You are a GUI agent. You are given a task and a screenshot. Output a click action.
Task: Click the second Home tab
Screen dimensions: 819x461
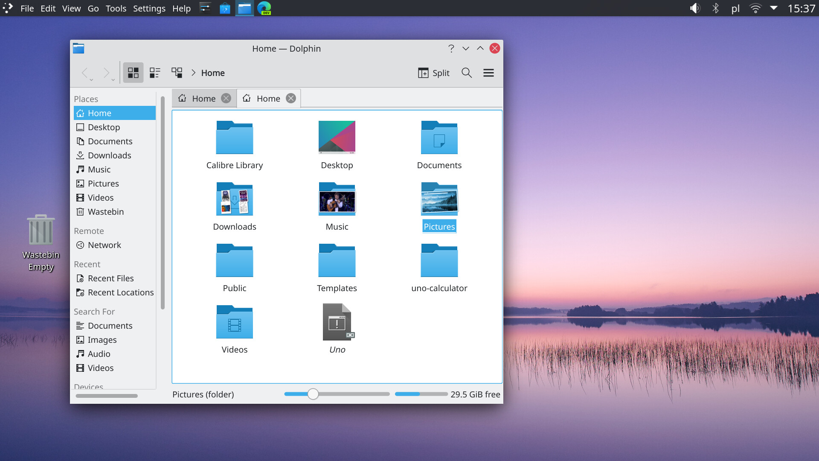268,98
